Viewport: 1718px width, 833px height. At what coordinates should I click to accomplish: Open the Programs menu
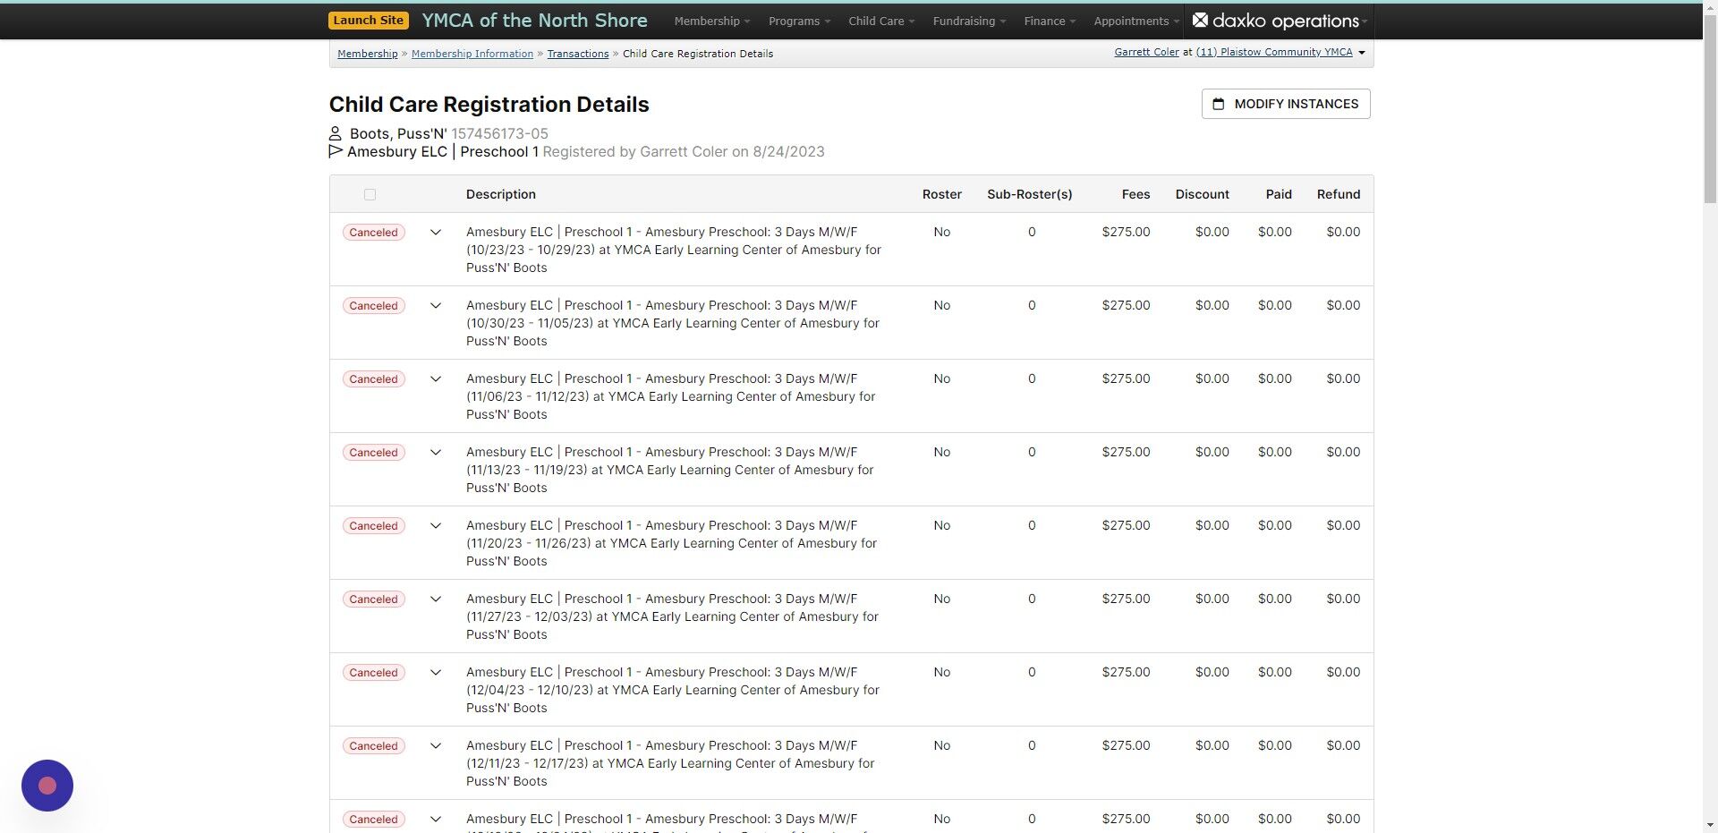[x=799, y=21]
